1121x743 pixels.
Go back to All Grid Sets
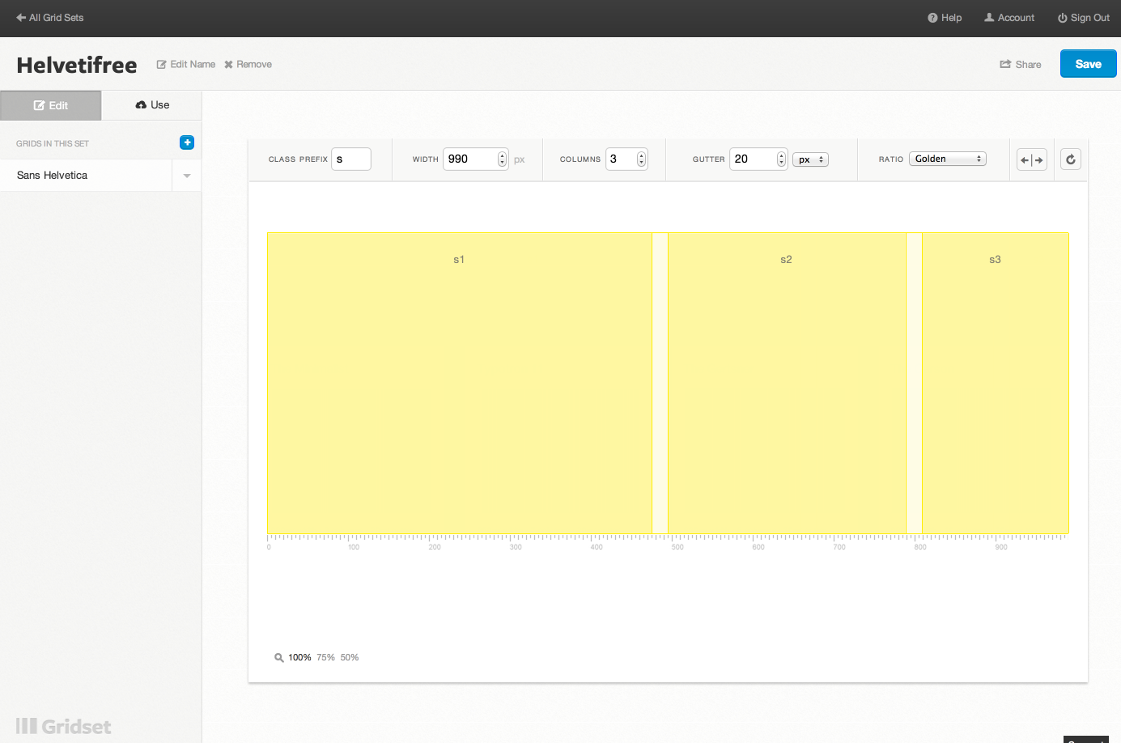pyautogui.click(x=50, y=18)
